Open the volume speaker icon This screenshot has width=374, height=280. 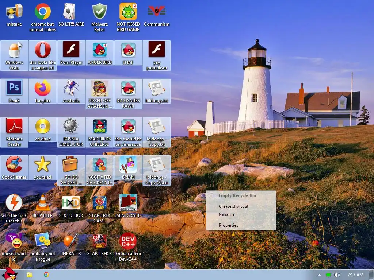[x=337, y=275]
